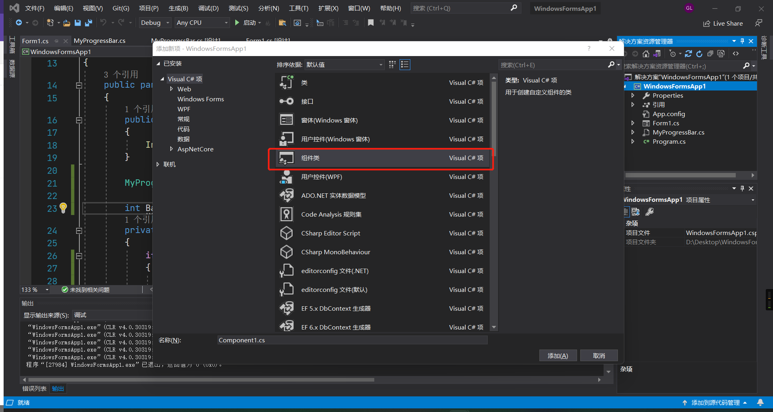Open the Tools (工具) menu
Image resolution: width=773 pixels, height=412 pixels.
click(x=299, y=8)
